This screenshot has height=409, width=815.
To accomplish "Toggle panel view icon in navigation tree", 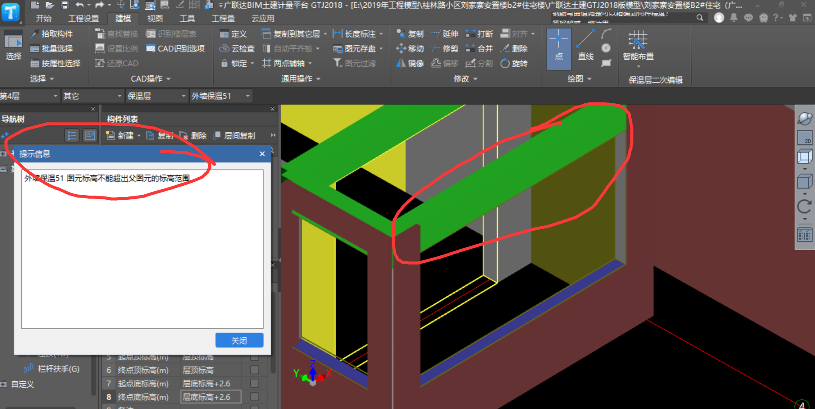I will pyautogui.click(x=90, y=136).
